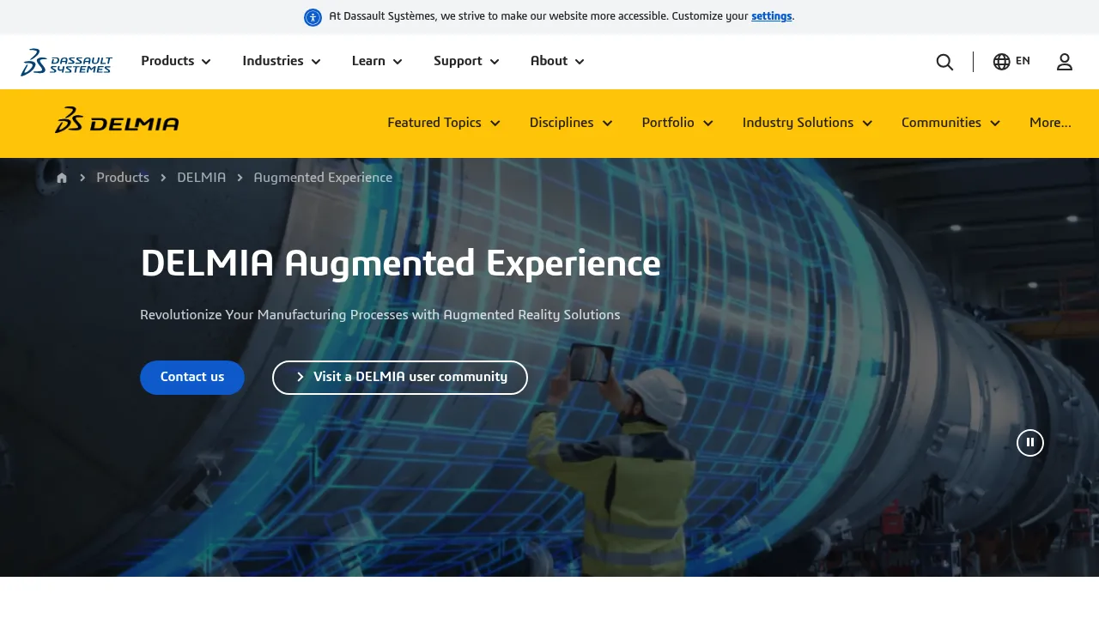Image resolution: width=1099 pixels, height=618 pixels.
Task: Click the Contact us button
Action: [192, 378]
